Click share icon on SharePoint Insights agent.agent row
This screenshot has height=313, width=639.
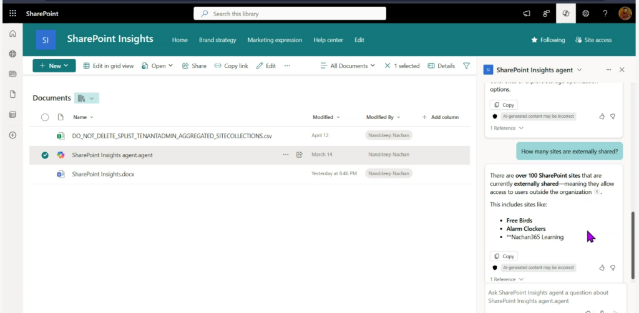tap(299, 155)
